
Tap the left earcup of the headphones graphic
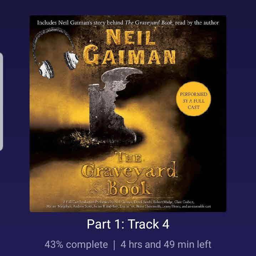coord(47,70)
